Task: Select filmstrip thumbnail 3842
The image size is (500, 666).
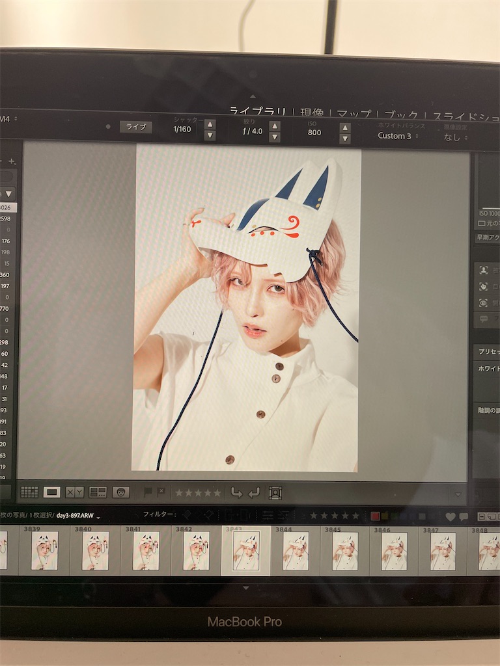Action: click(x=196, y=550)
